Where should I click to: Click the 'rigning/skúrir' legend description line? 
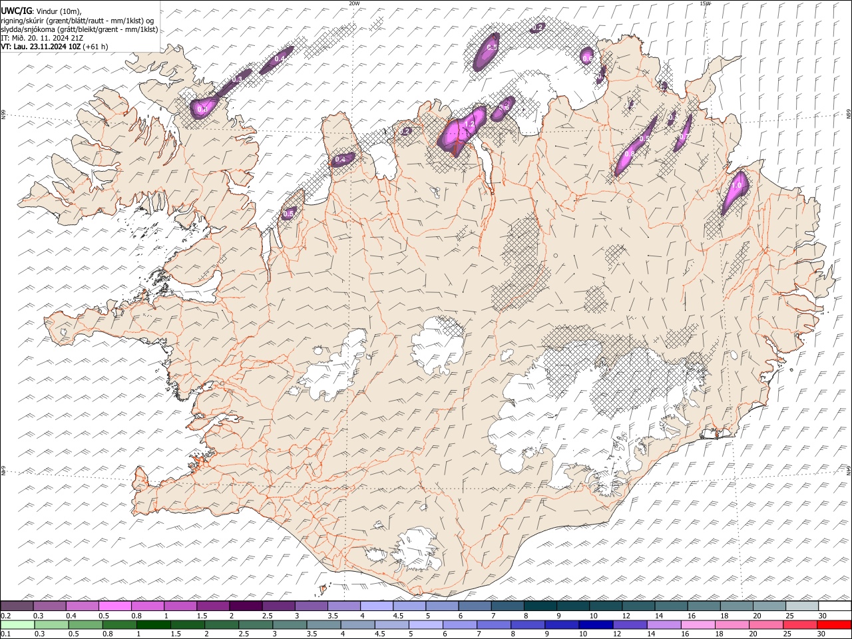(77, 20)
